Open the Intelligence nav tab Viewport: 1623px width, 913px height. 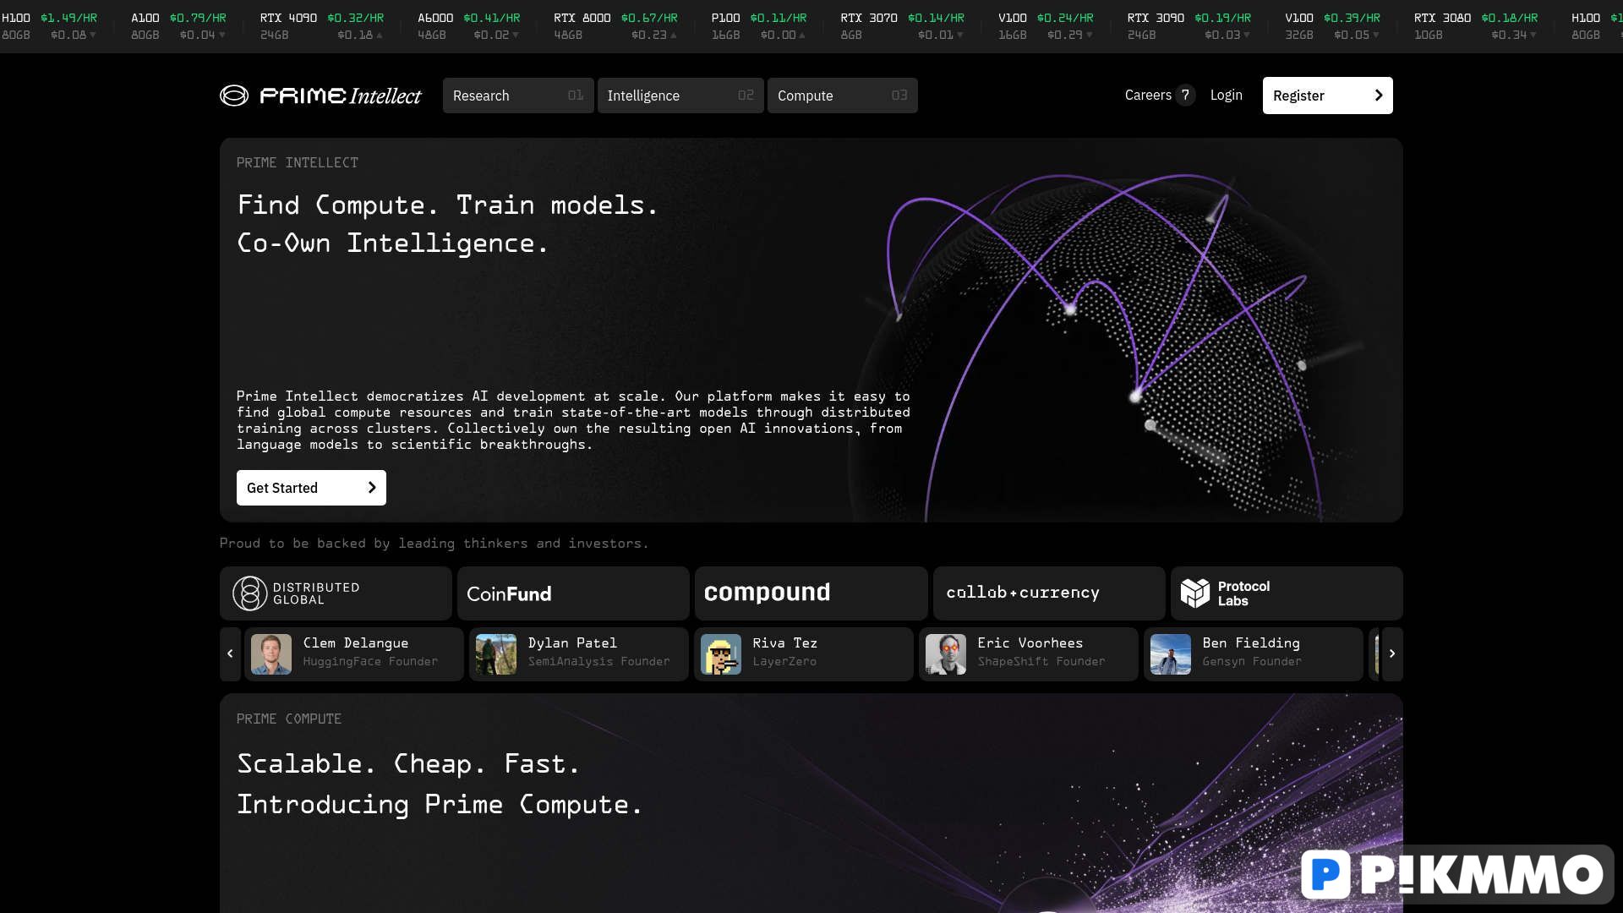coord(680,96)
